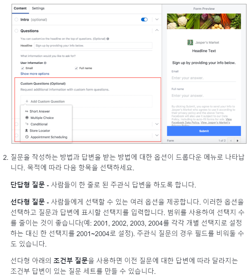Uncheck the Full name checkbox
249x276 pixels.
[x=76, y=68]
